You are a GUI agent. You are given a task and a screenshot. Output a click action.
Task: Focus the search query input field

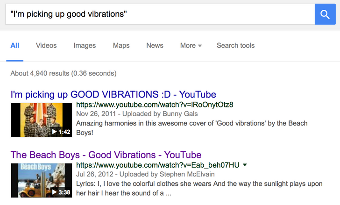[159, 14]
